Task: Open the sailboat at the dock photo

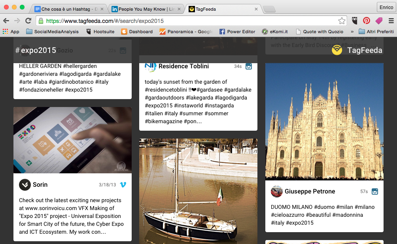Action: [198, 191]
